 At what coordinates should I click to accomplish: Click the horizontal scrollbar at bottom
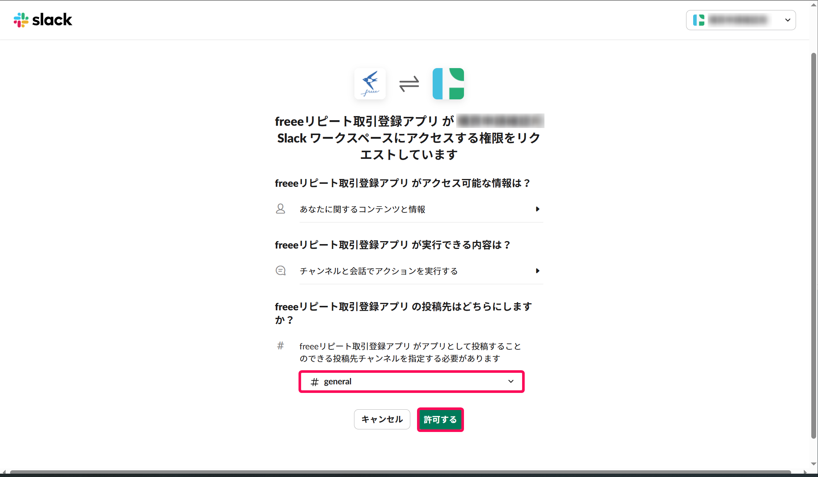coord(400,473)
